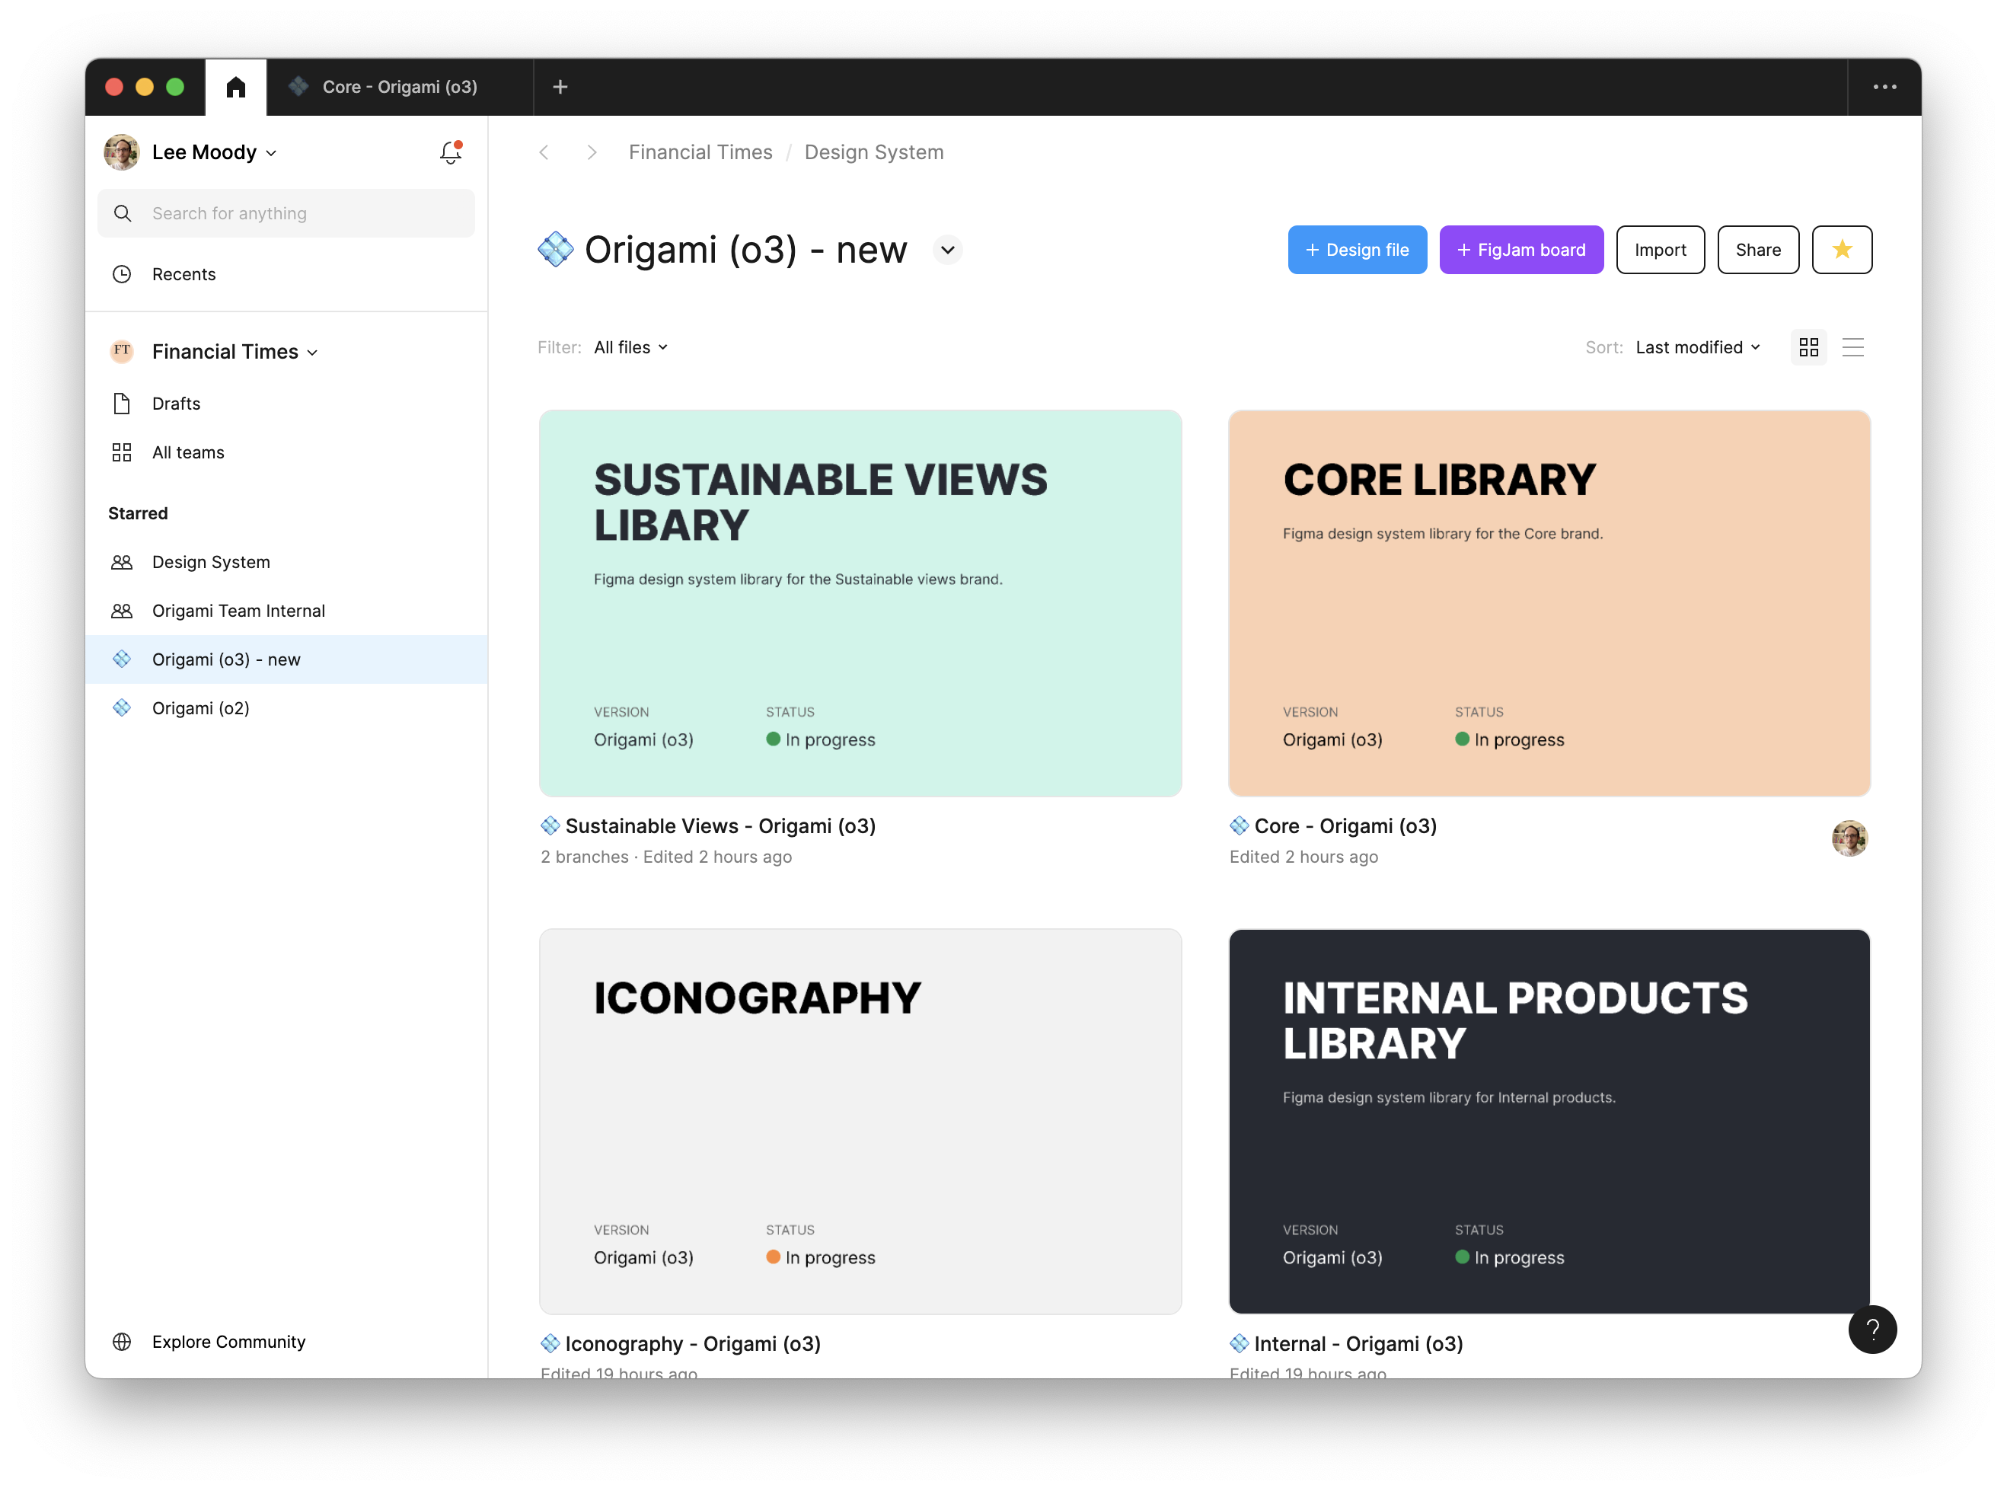Open a new tab with plus icon
The width and height of the screenshot is (2007, 1491).
[x=560, y=87]
